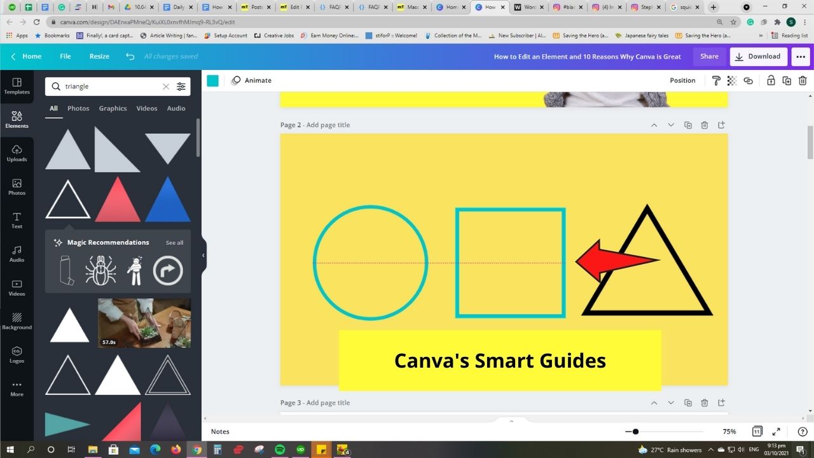
Task: Click See all Magic Recommendations
Action: click(174, 243)
